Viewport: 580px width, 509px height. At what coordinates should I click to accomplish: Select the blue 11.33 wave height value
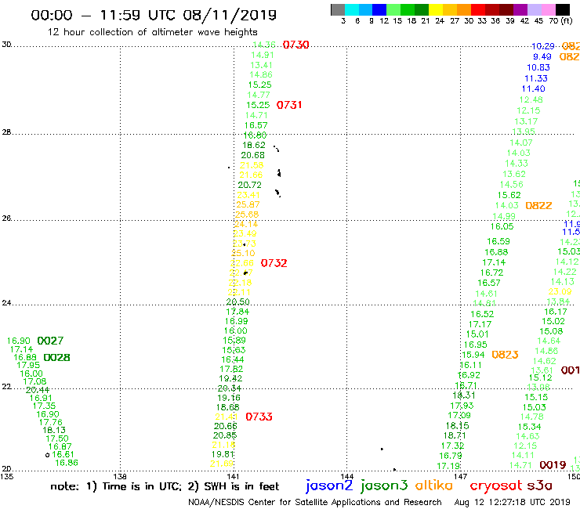click(536, 79)
